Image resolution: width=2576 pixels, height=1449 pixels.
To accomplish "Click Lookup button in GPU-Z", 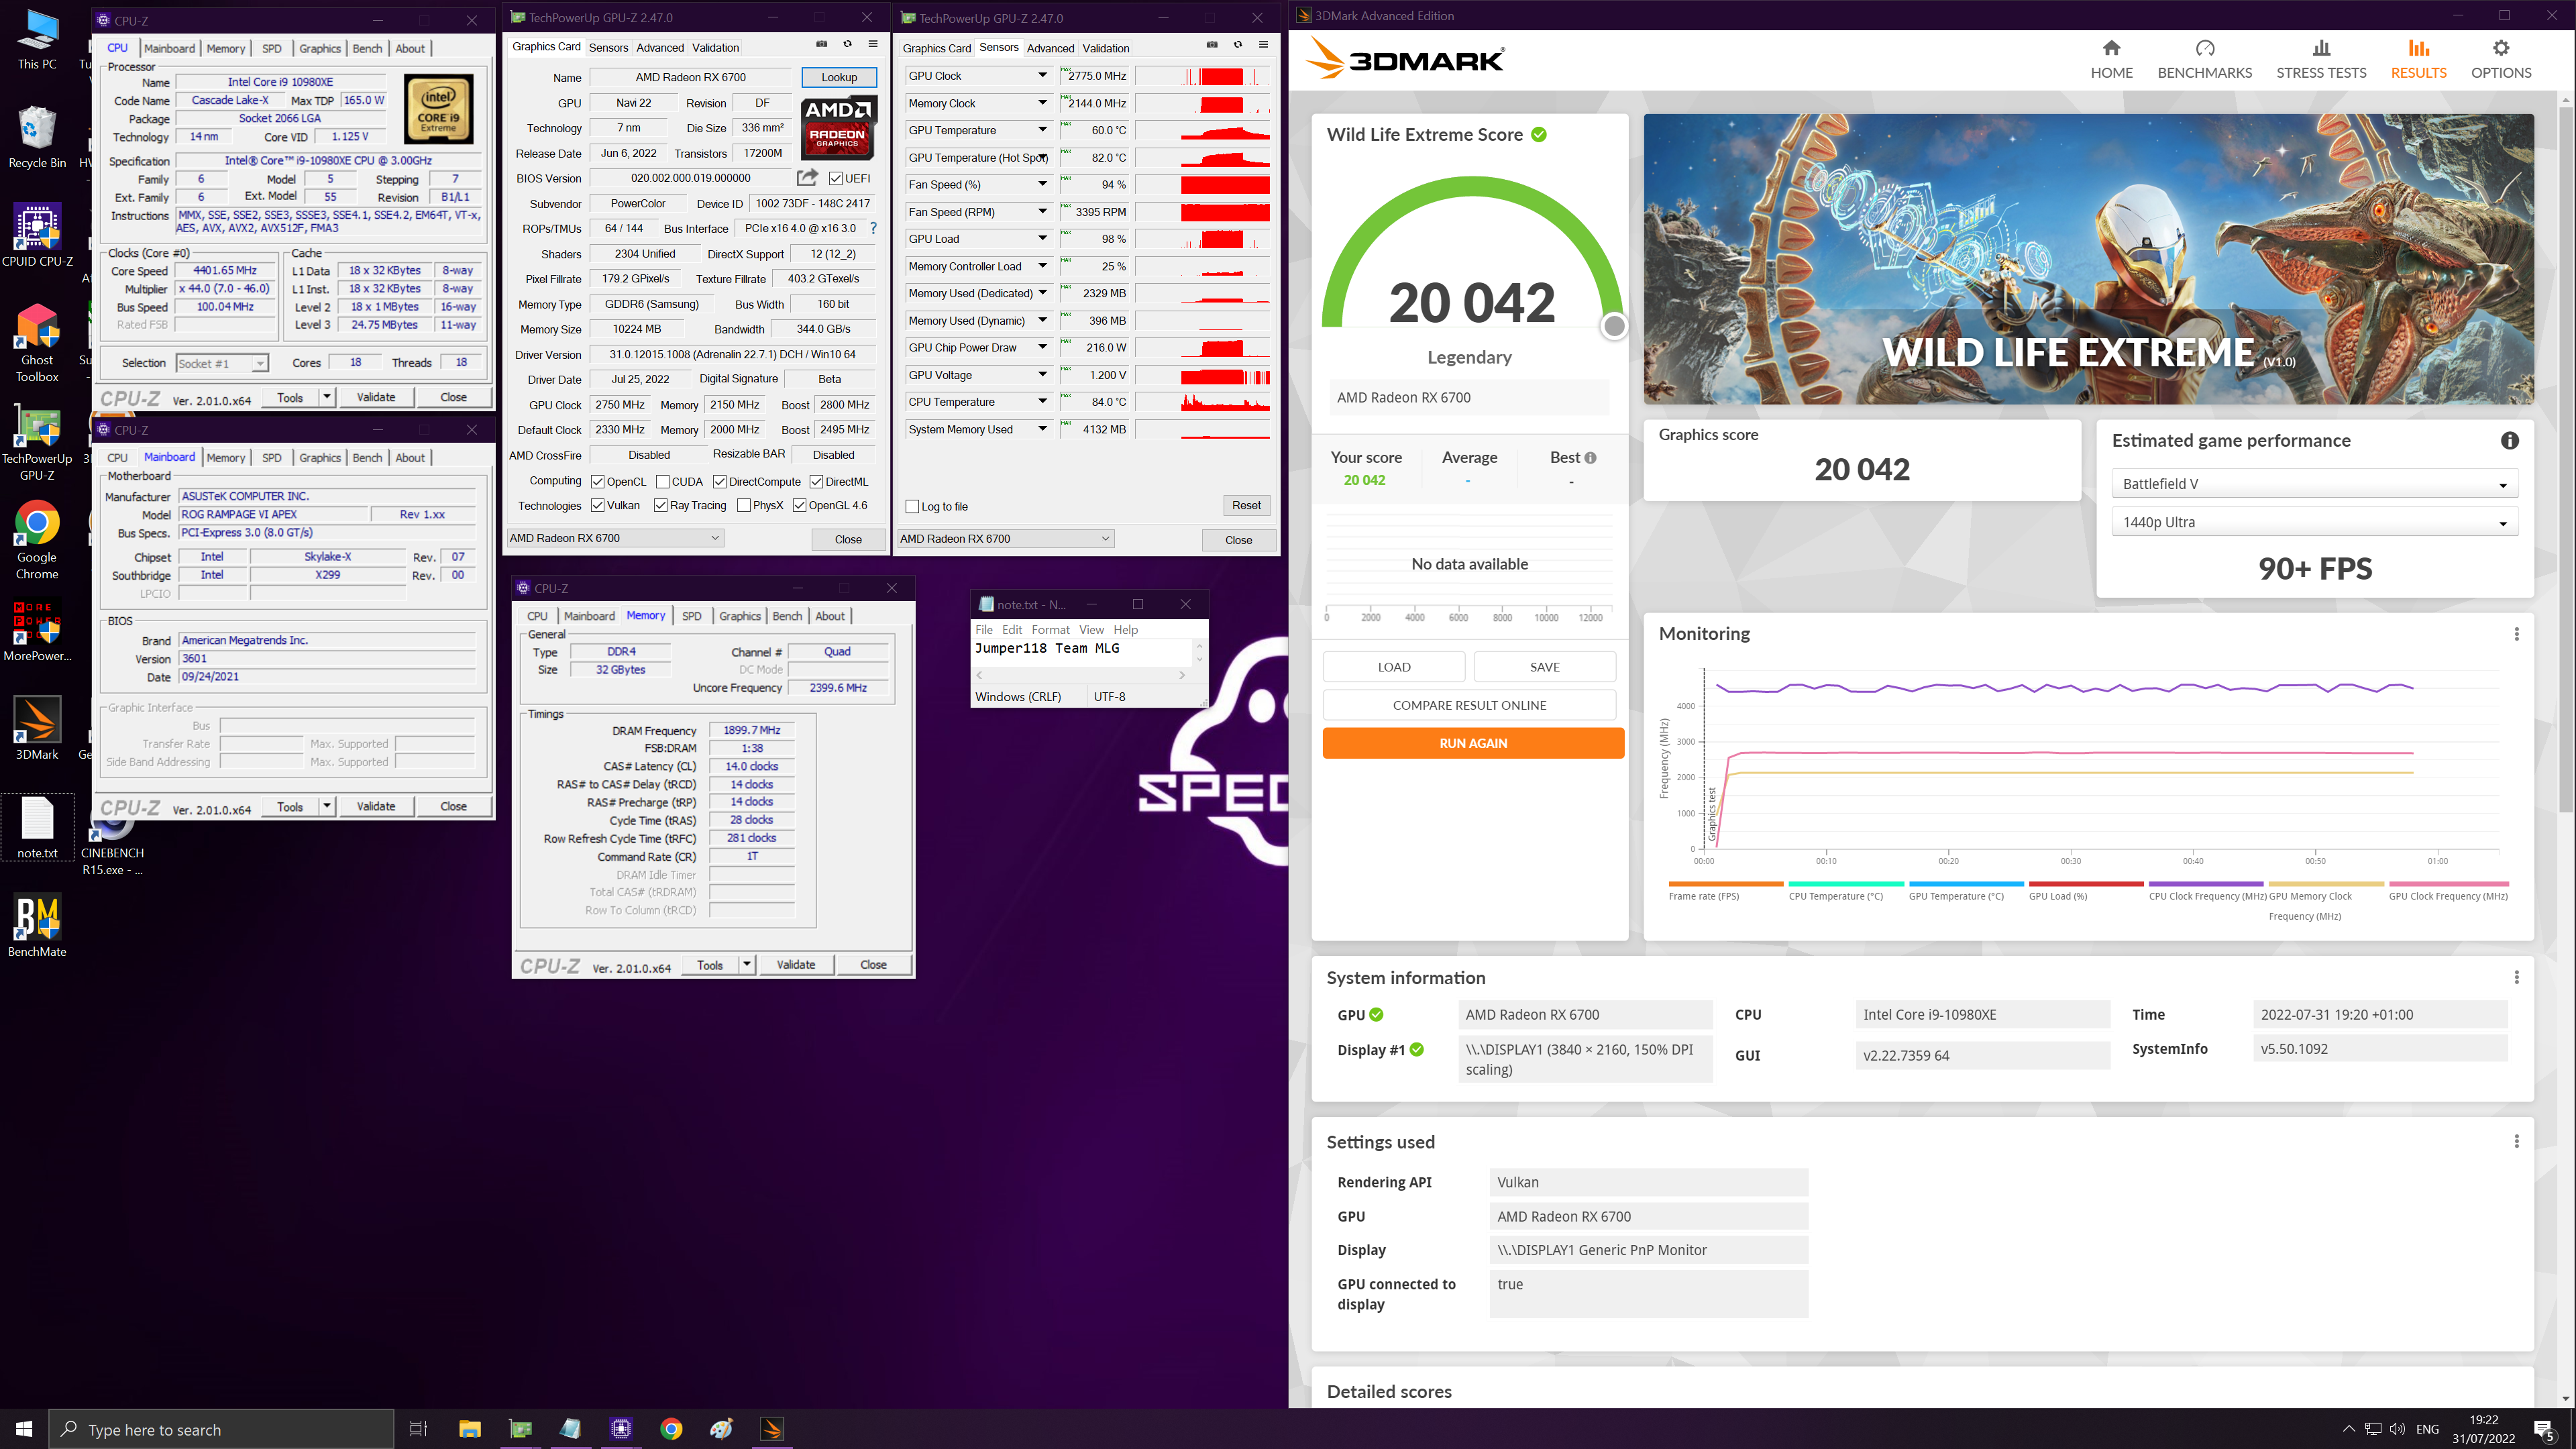I will [x=839, y=77].
